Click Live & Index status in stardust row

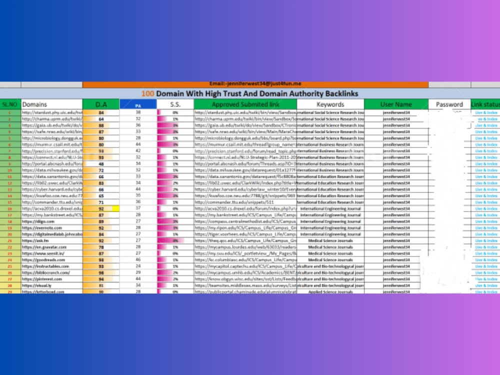[485, 112]
